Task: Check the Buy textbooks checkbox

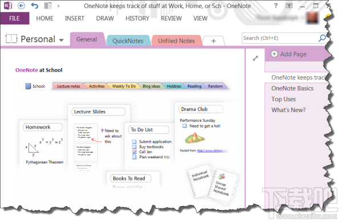Action: point(135,147)
